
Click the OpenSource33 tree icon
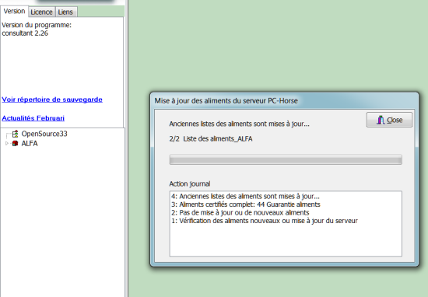tap(15, 134)
